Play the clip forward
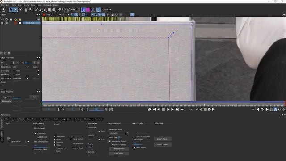This screenshot has width=286, height=161. (172, 109)
